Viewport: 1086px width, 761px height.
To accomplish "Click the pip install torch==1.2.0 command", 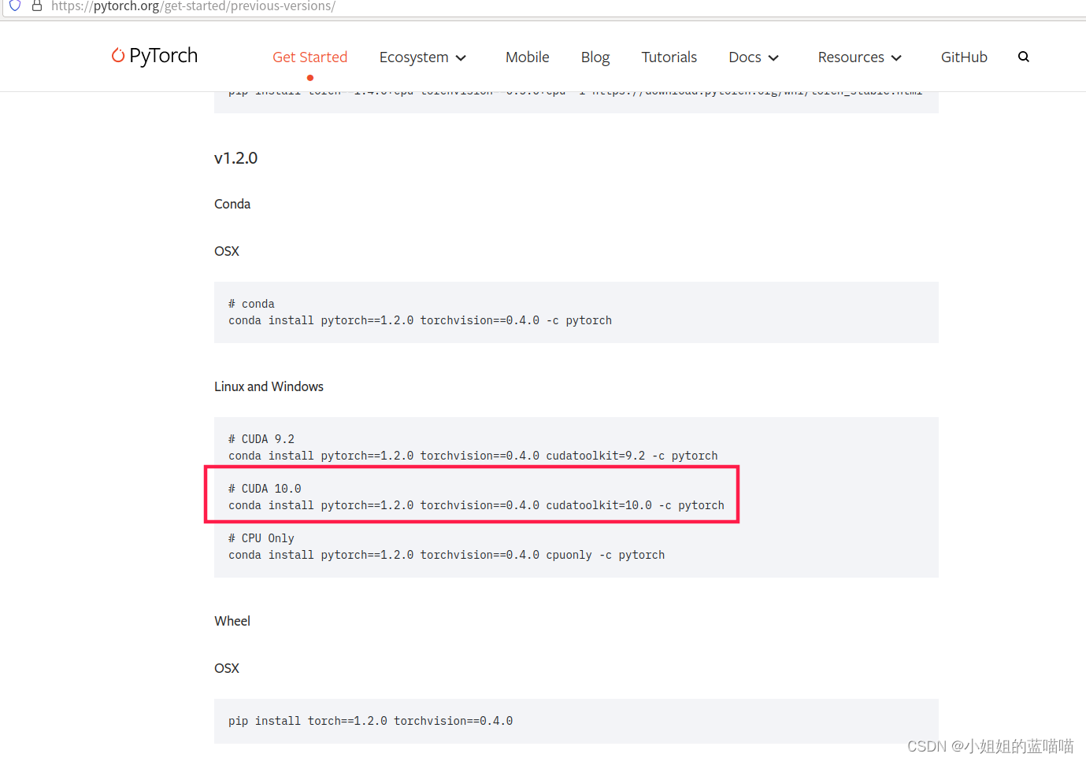I will tap(370, 721).
